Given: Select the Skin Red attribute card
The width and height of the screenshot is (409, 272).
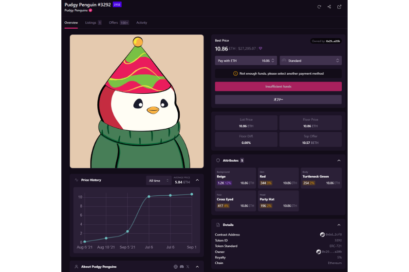Looking at the screenshot, I should (x=279, y=178).
